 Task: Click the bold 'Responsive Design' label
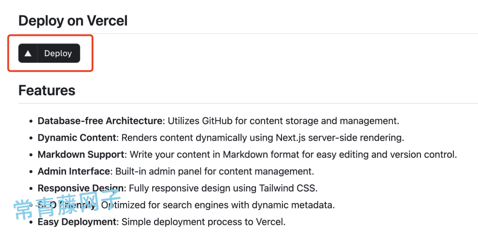tap(81, 188)
